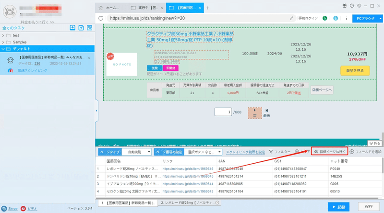This screenshot has height=213, width=384.
Task: Open link ending in item/1969646
Action: click(x=188, y=169)
